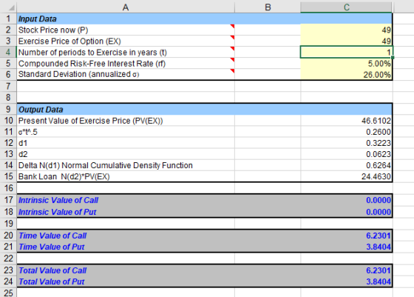Click the 0.2600 value cell
Image resolution: width=414 pixels, height=297 pixels.
[x=347, y=132]
